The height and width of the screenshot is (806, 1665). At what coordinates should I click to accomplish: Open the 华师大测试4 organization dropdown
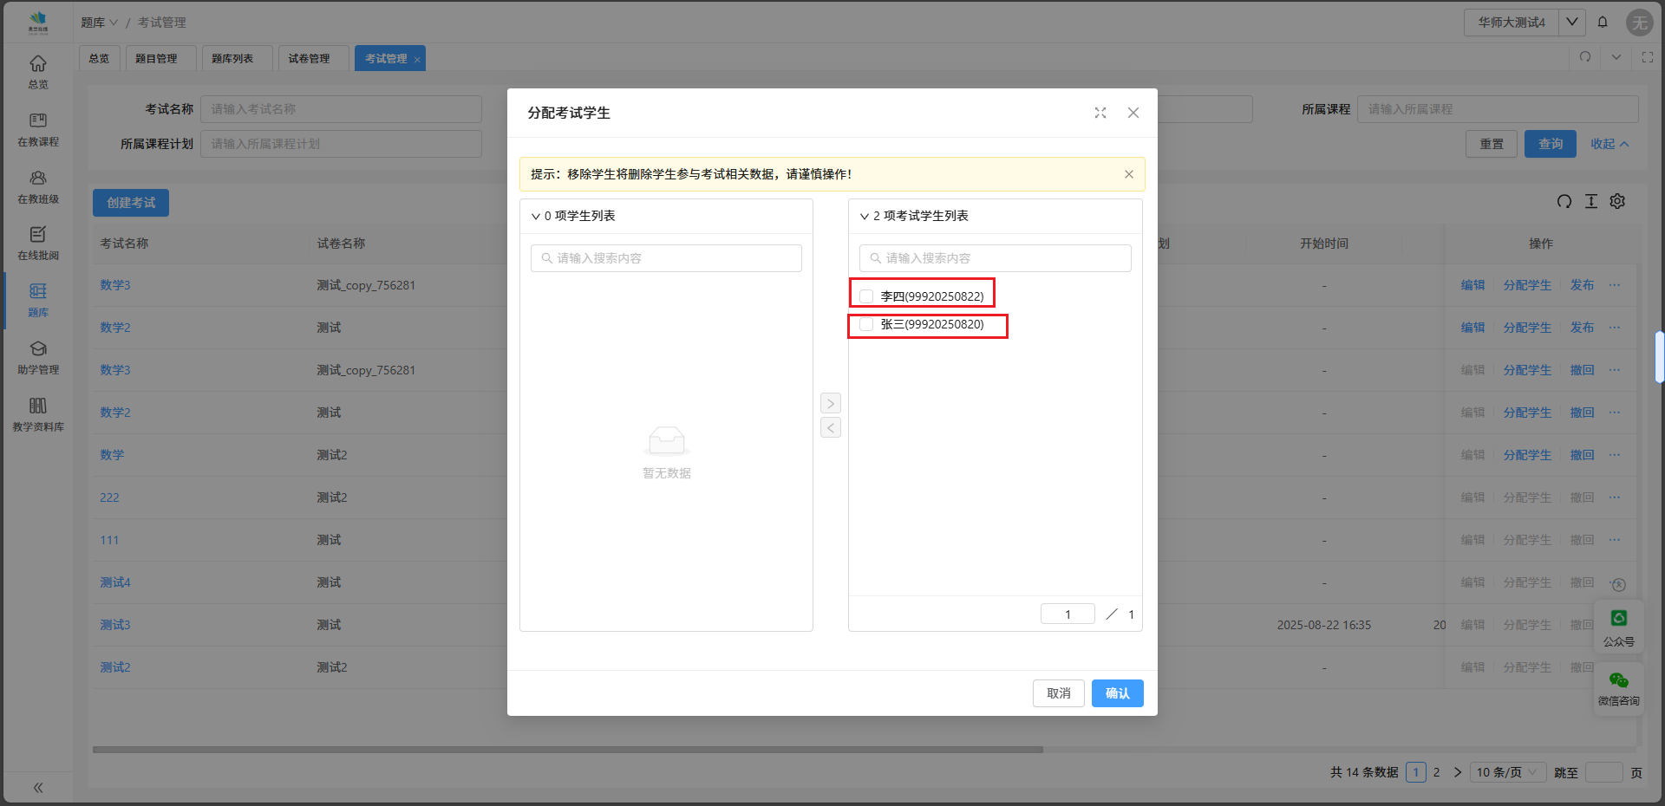click(x=1571, y=23)
